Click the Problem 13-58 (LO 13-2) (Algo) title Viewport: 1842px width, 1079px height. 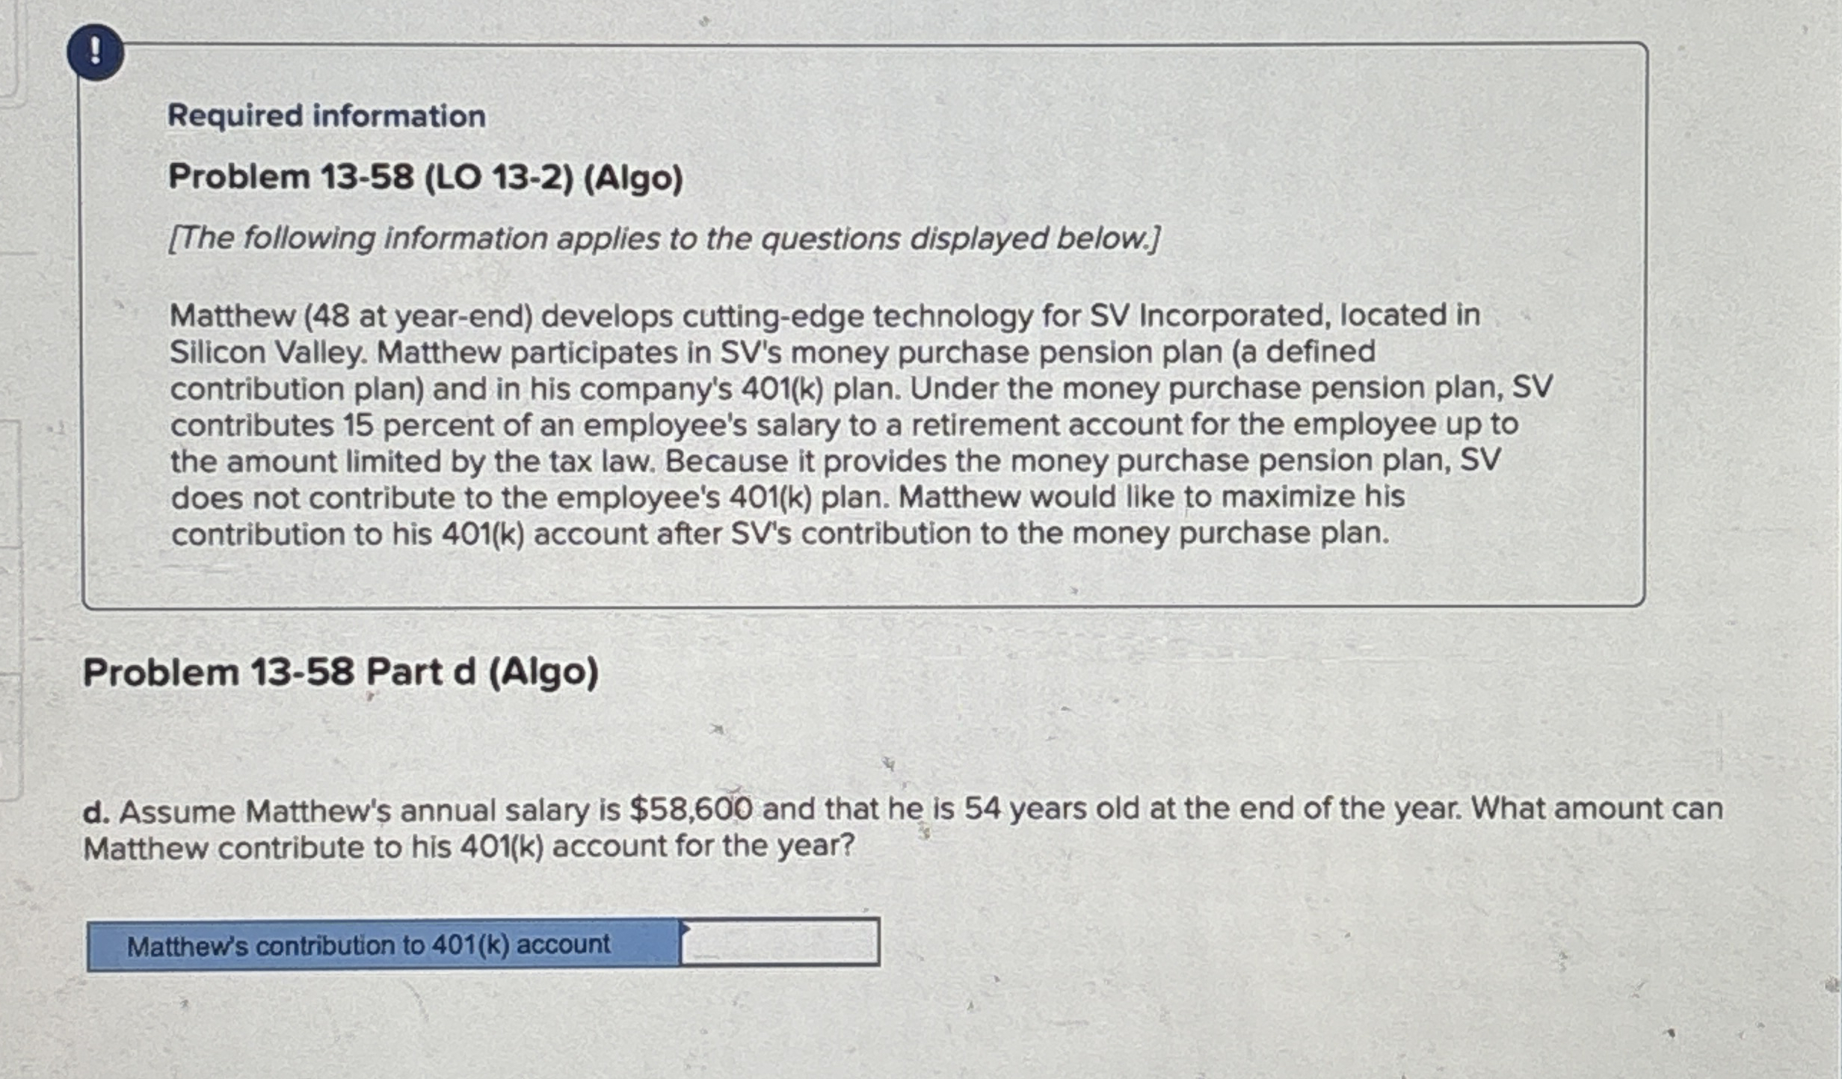tap(426, 179)
